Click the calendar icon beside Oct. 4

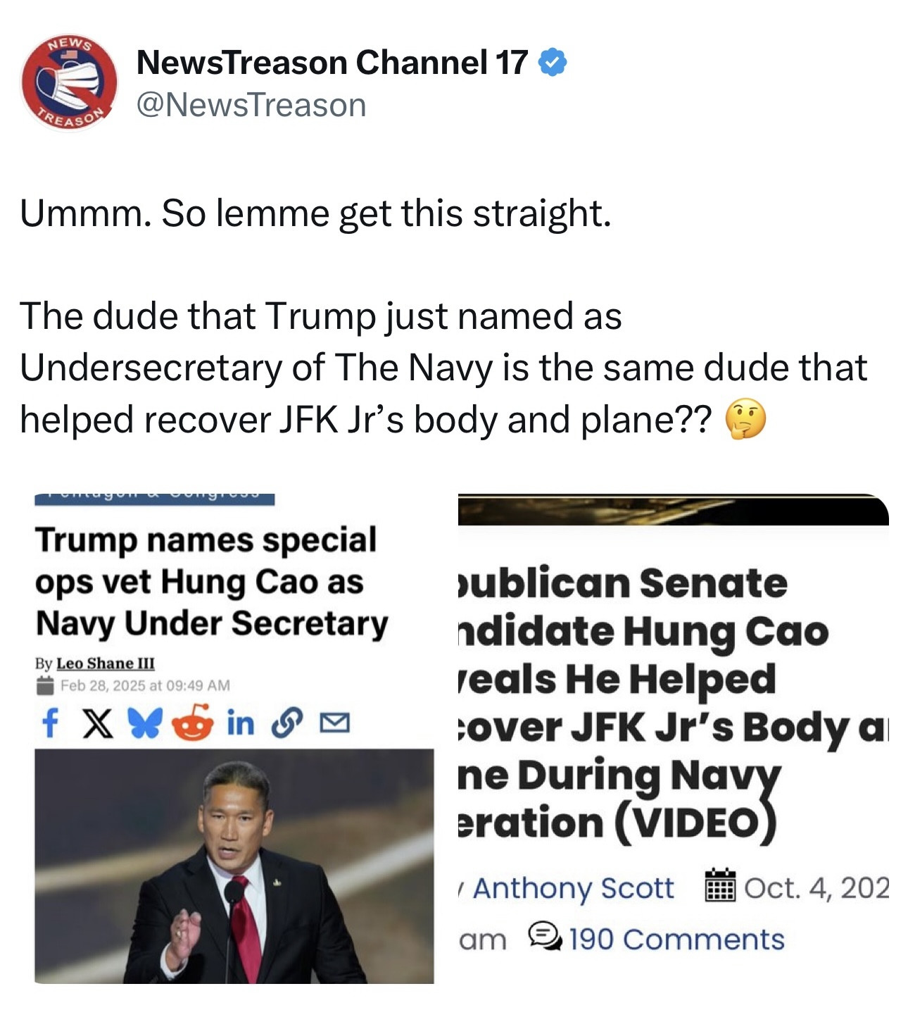click(x=720, y=885)
